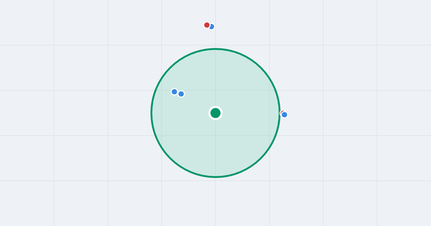Select the blue marker on the circle's right edge

pyautogui.click(x=284, y=115)
